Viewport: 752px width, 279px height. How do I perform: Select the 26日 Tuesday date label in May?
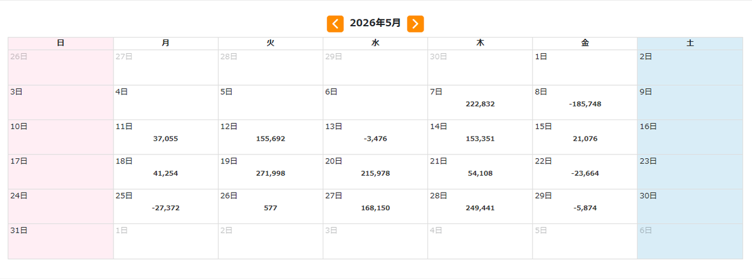point(229,195)
